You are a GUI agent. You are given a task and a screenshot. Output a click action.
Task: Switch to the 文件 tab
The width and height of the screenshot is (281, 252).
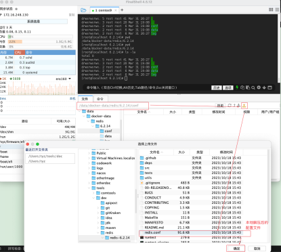[x=85, y=99]
